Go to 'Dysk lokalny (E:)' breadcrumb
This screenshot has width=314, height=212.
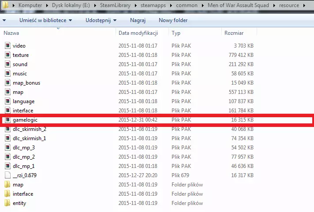[x=71, y=5]
